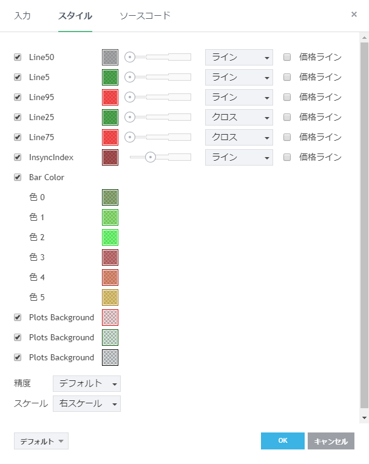Adjust the InsyncIndex line width slider

pos(151,158)
